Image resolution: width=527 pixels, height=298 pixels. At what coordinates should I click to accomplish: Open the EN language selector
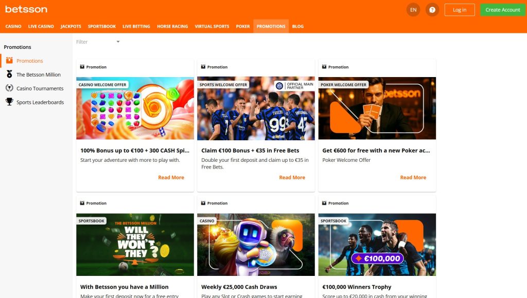pyautogui.click(x=413, y=10)
